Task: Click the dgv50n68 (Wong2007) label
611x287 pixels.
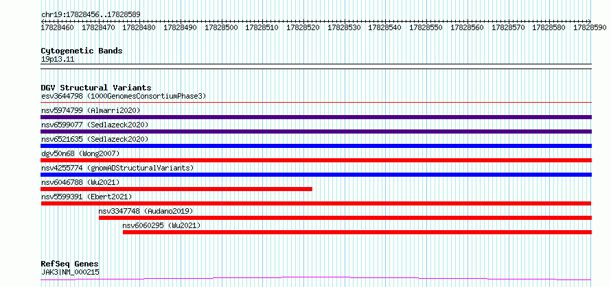Action: [x=80, y=153]
